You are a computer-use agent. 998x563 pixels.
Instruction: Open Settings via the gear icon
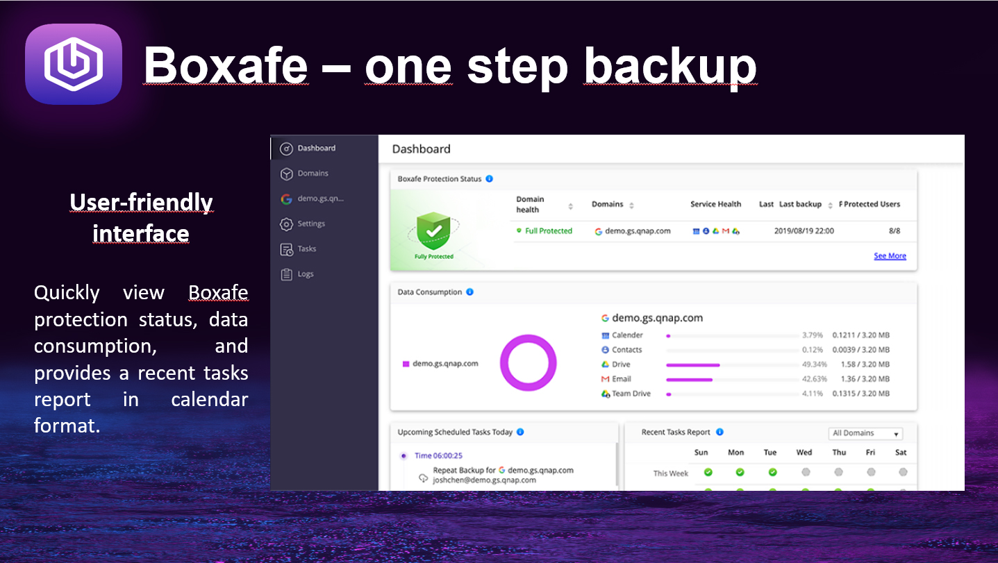286,224
